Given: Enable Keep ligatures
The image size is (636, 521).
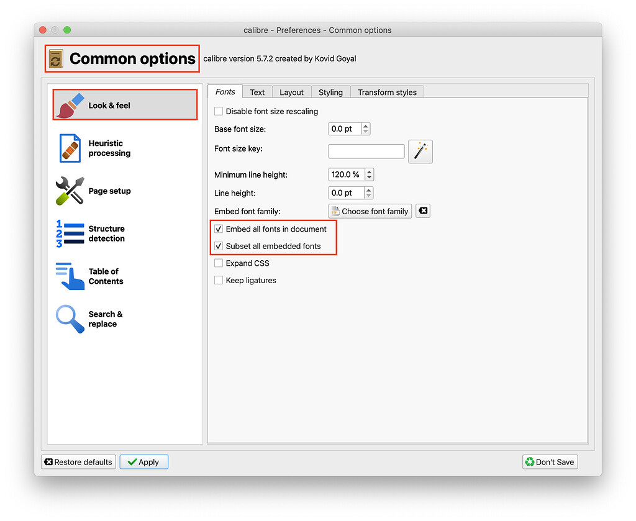Looking at the screenshot, I should click(219, 280).
